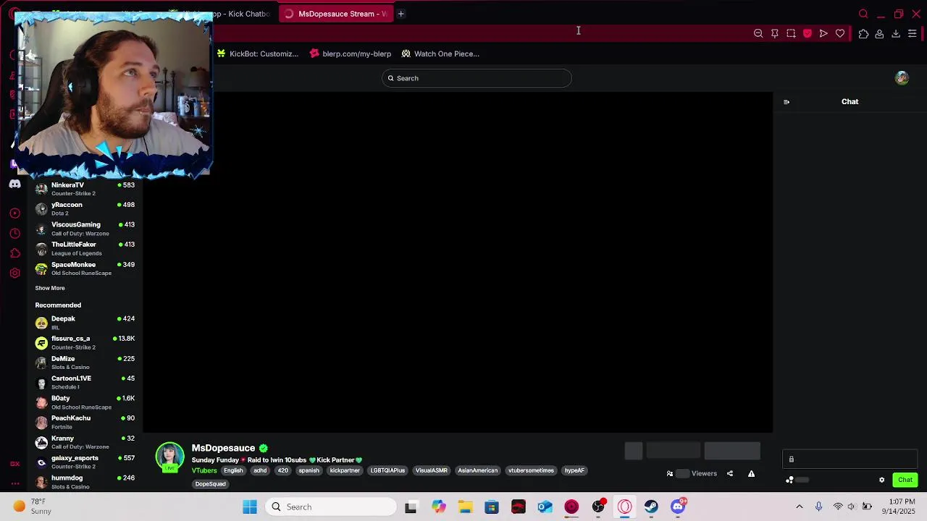Open the downloads icon
Screen dimensions: 927x521
point(896,33)
